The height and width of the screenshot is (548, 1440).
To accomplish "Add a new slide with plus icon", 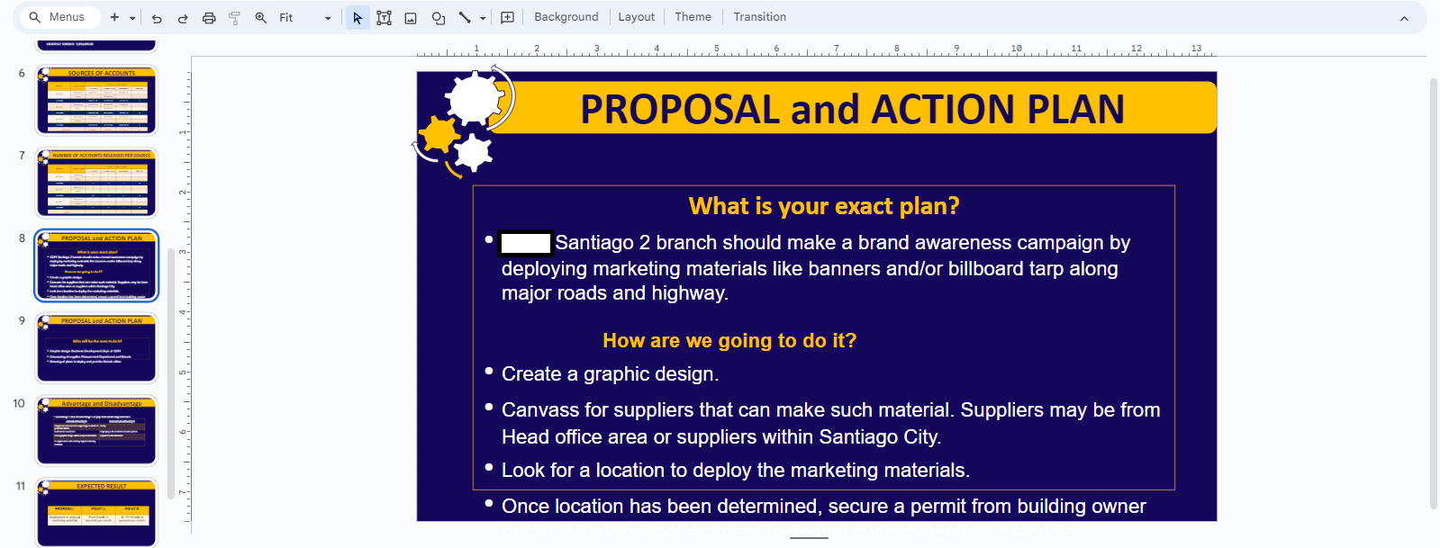I will click(114, 17).
